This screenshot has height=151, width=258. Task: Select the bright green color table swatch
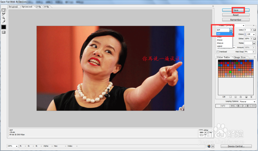click(230, 72)
